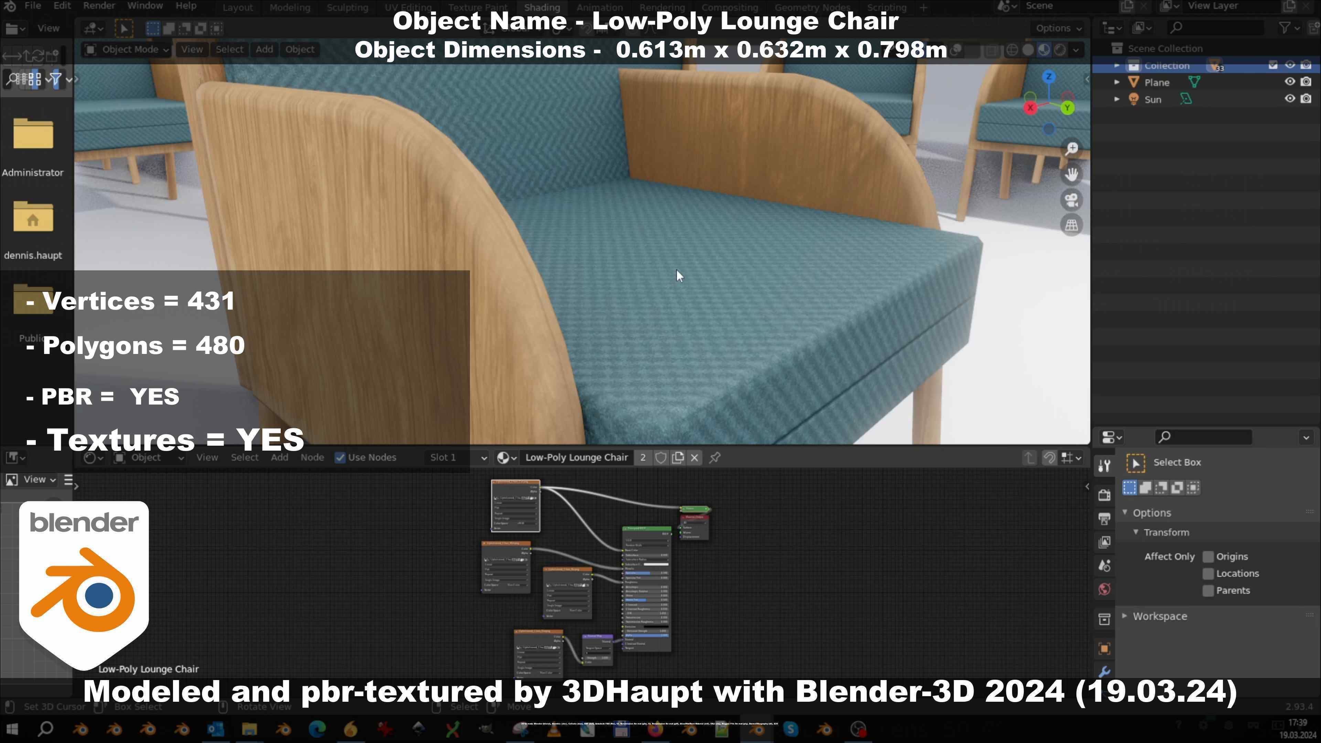Viewport: 1321px width, 743px height.
Task: Click the Properties editor search field
Action: coord(1204,437)
